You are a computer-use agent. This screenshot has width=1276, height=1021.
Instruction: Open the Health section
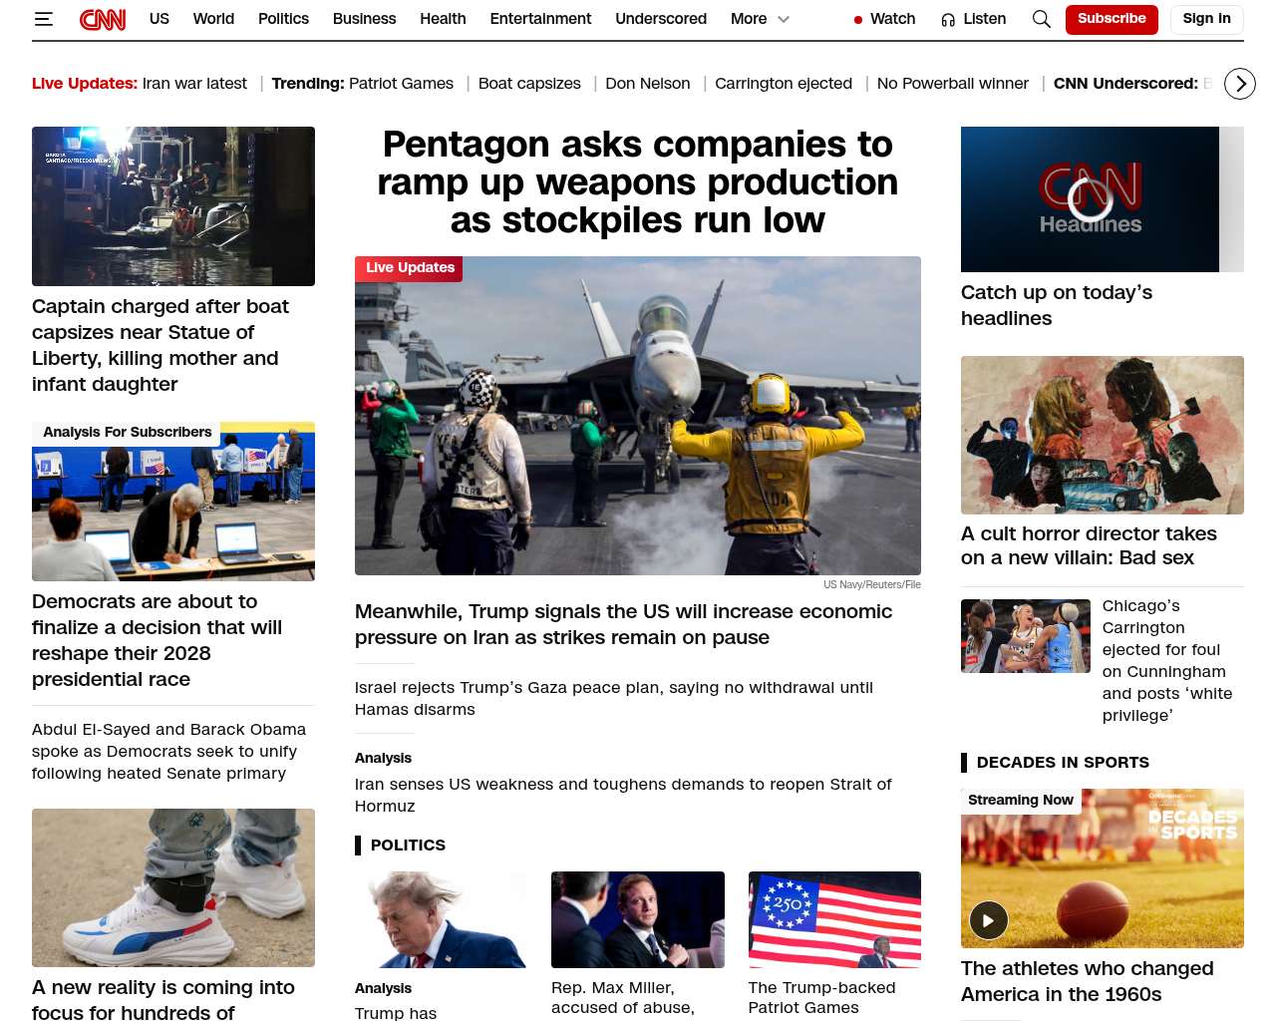443,19
